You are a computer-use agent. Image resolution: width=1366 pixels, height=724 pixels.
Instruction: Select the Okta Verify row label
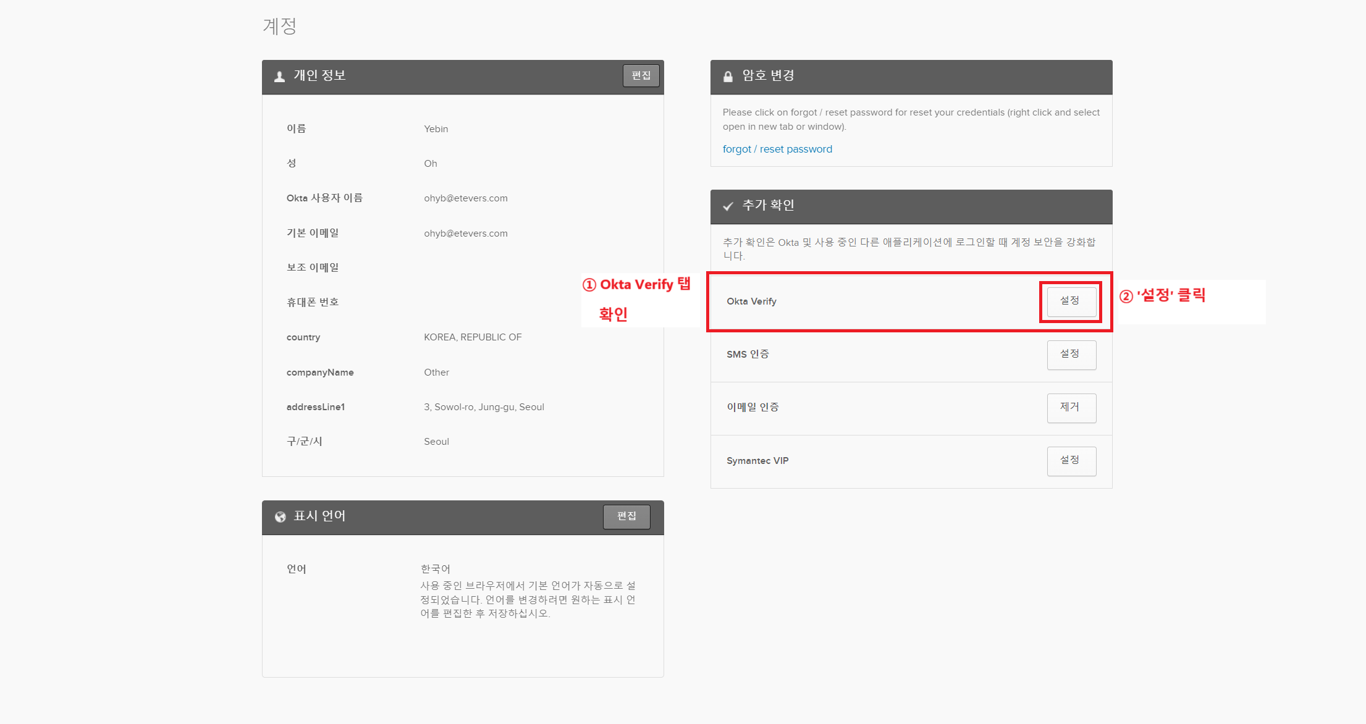(x=751, y=301)
